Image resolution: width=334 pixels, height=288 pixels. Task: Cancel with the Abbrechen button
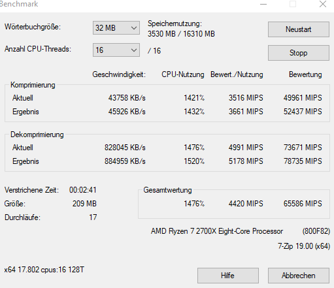point(299,276)
